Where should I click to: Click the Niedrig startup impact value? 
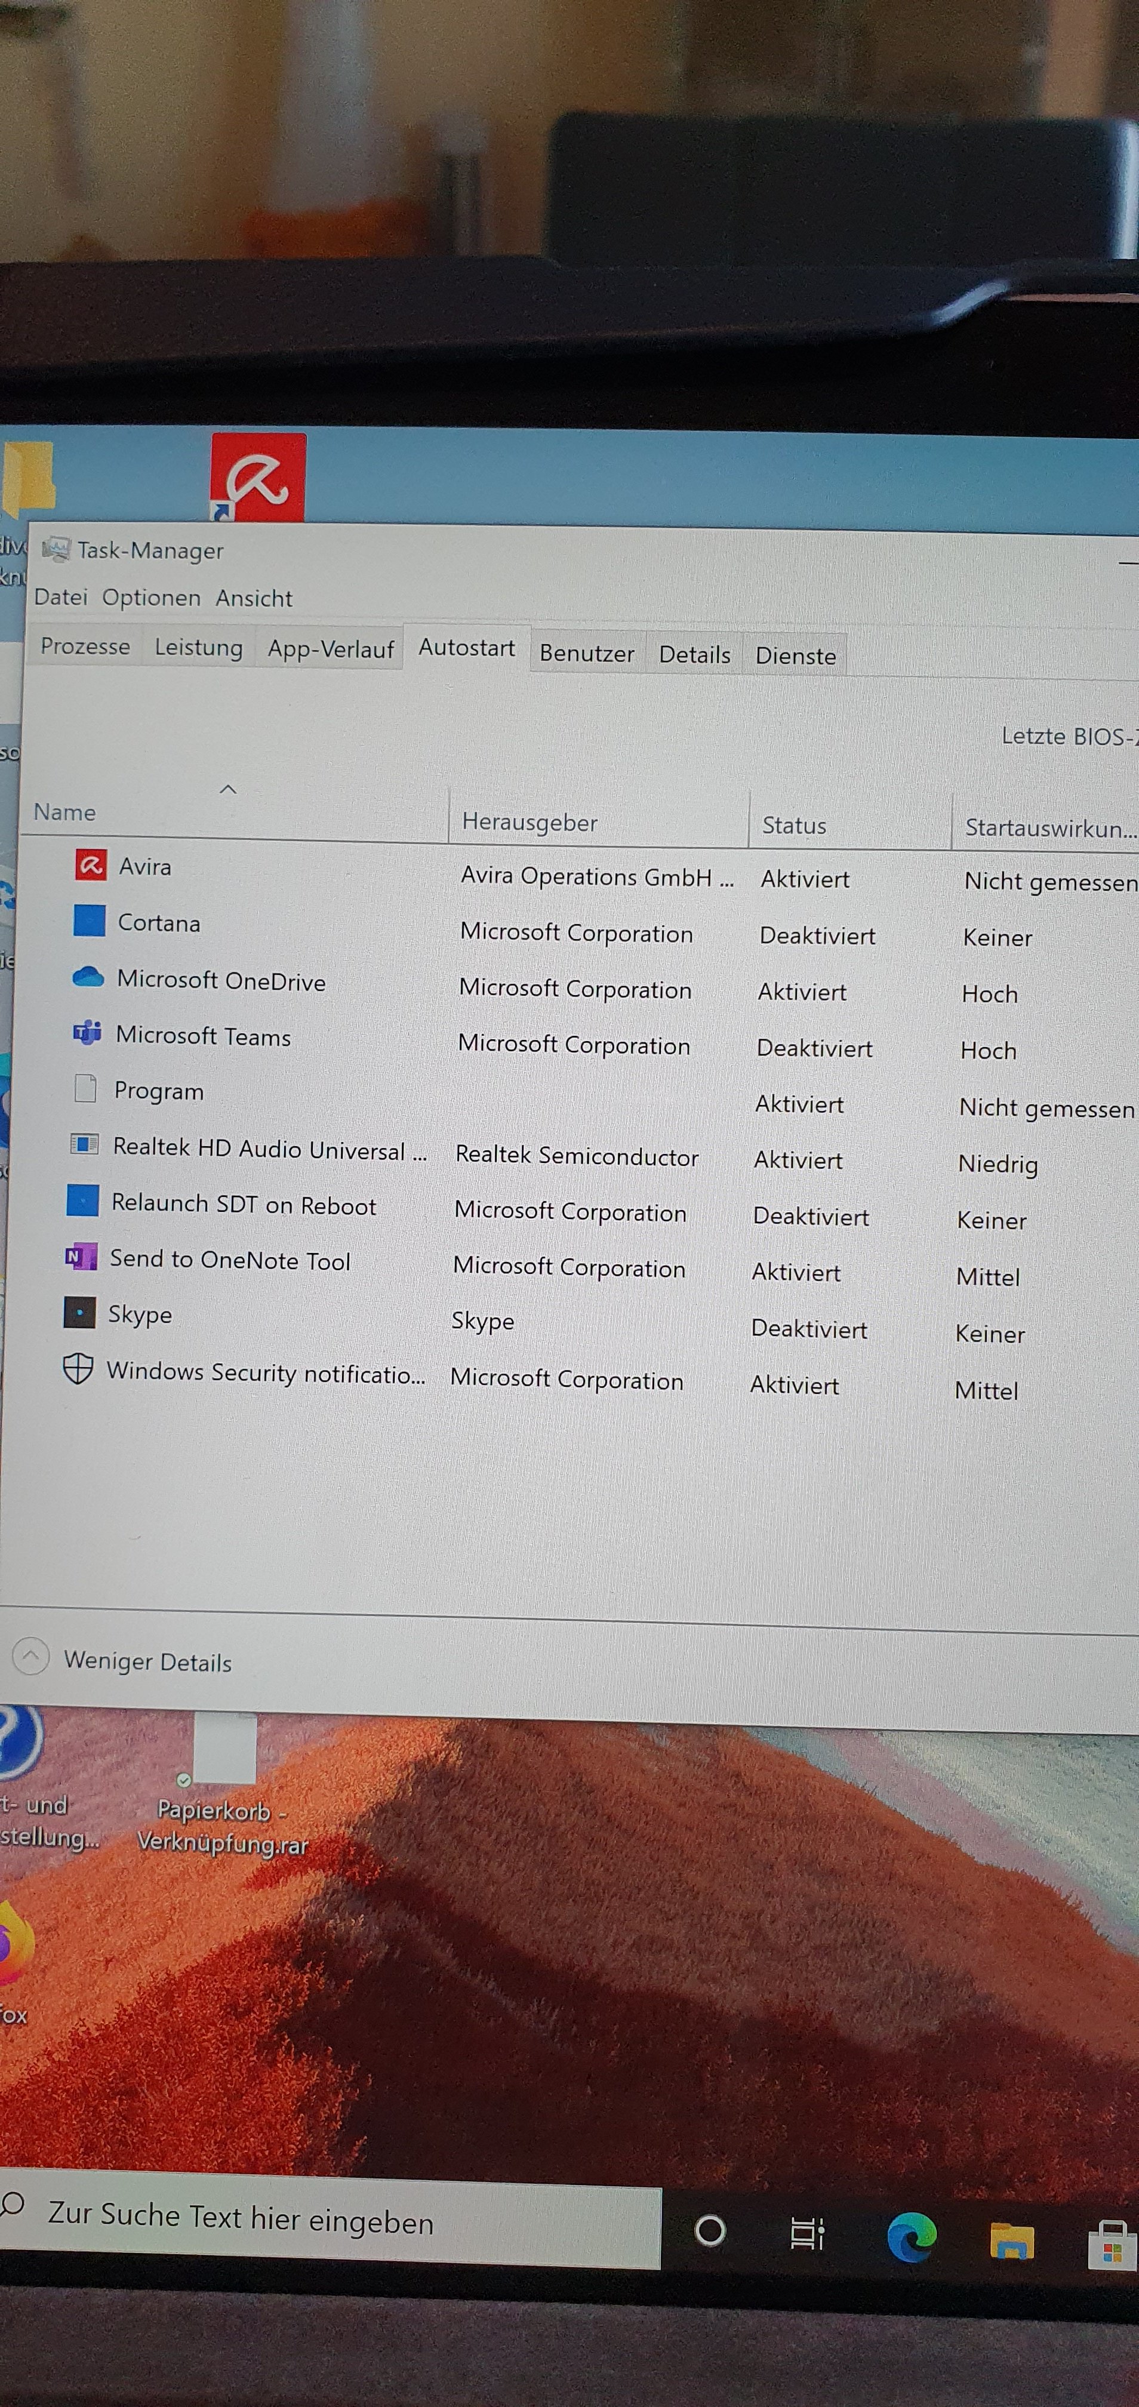(998, 1164)
